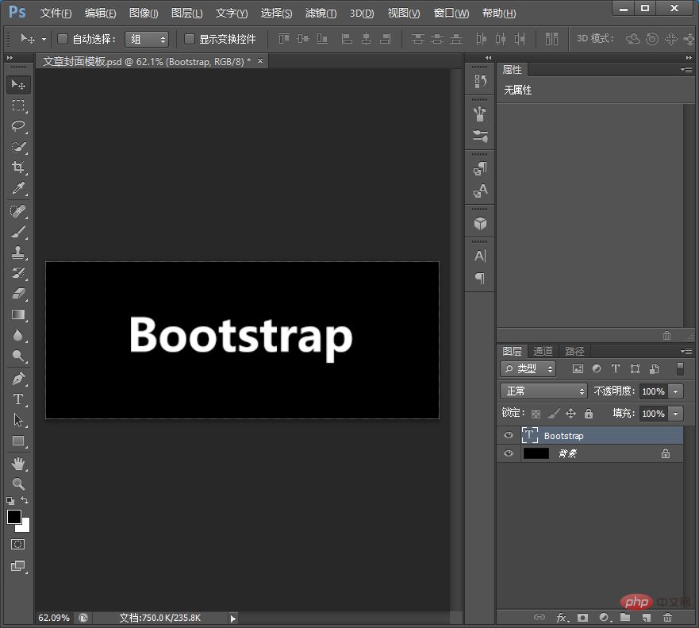
Task: Enable the Auto-Select checkbox
Action: 63,39
